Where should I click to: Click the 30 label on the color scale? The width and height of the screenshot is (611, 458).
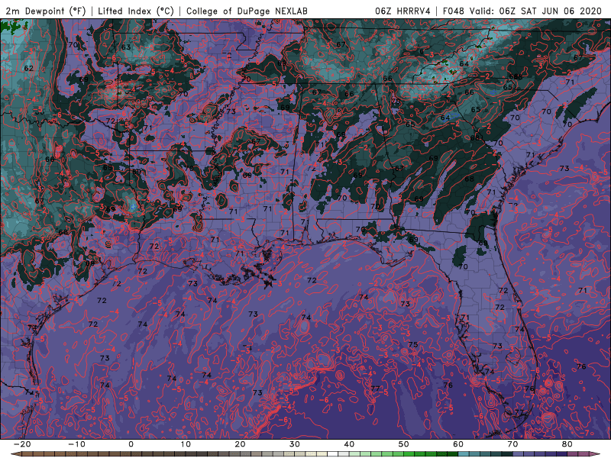pos(295,444)
